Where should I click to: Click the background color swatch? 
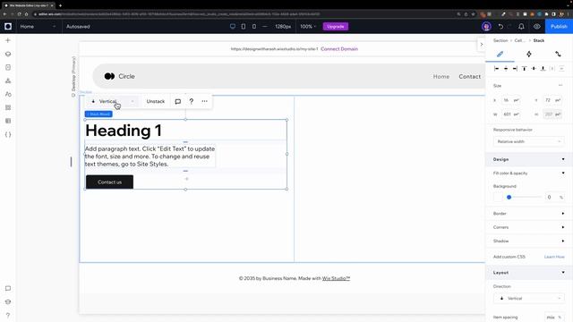pos(498,197)
